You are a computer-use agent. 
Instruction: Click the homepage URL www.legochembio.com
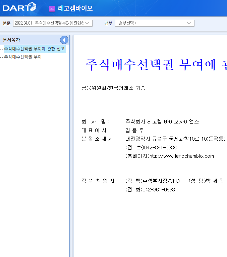pos(182,156)
